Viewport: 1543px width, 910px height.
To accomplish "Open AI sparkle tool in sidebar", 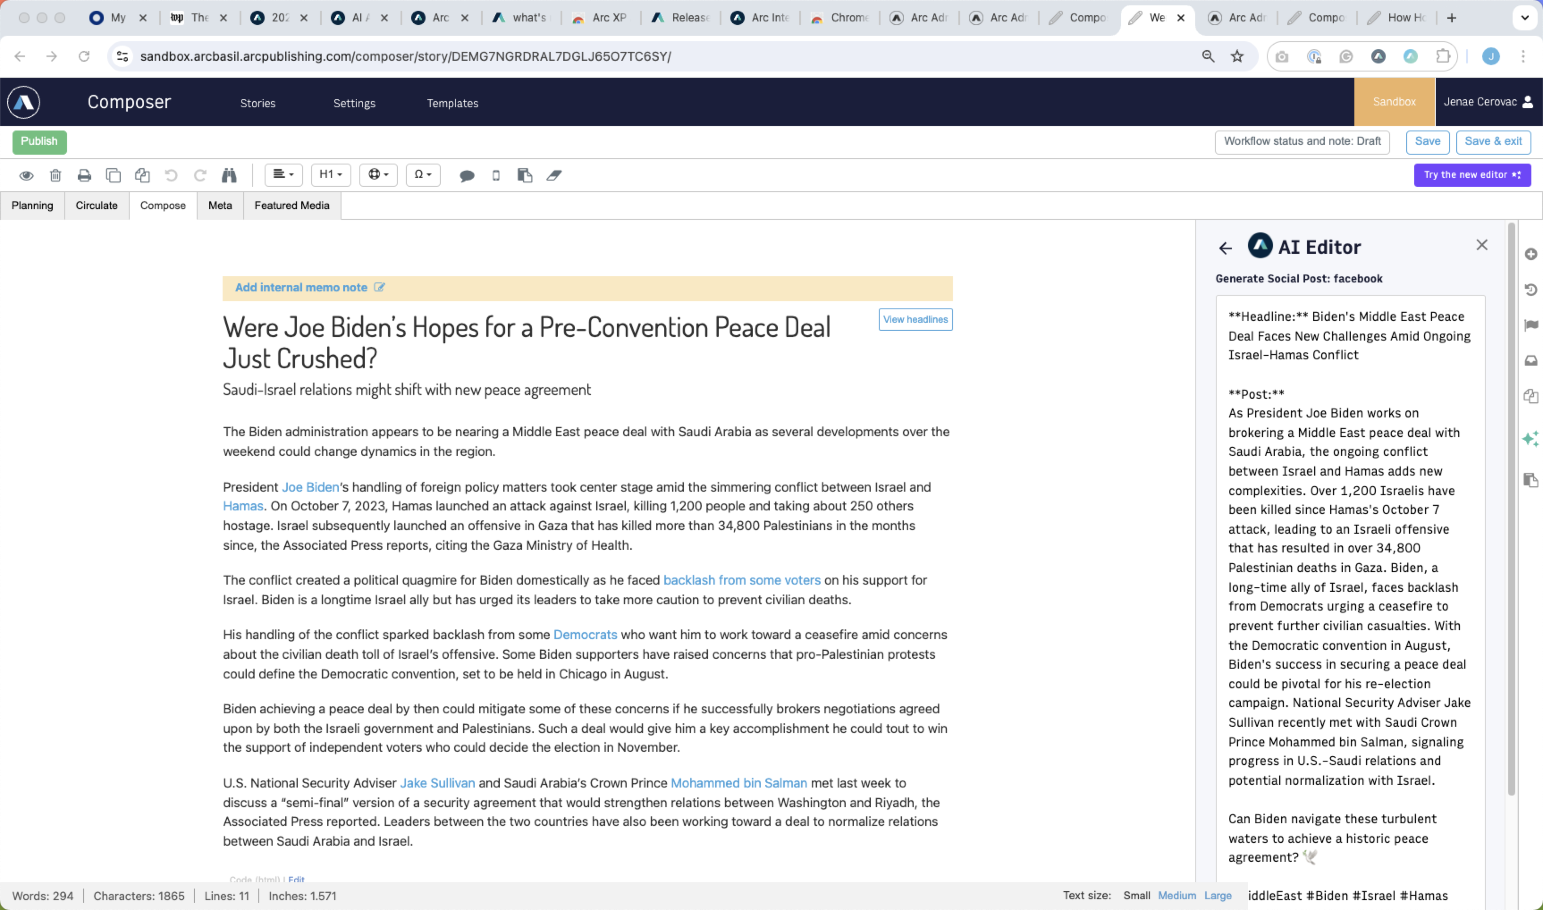I will coord(1531,438).
